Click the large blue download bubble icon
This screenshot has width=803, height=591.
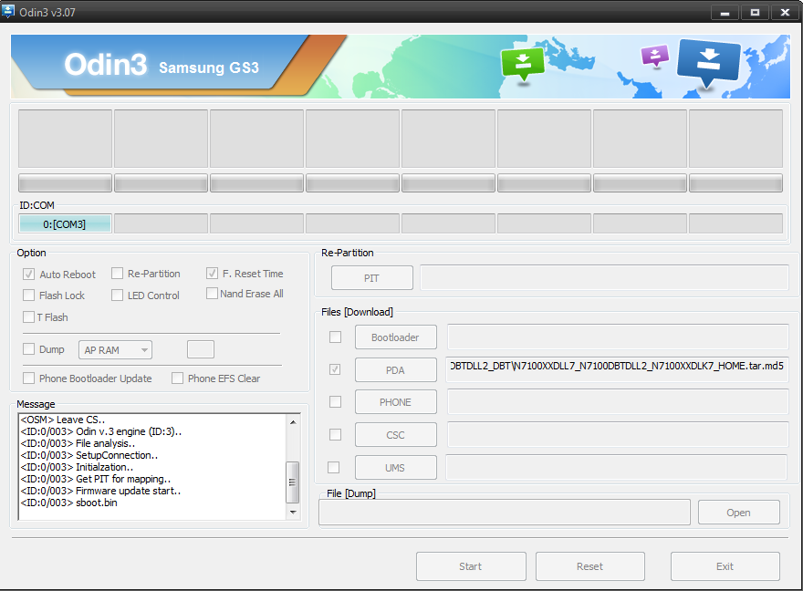709,62
